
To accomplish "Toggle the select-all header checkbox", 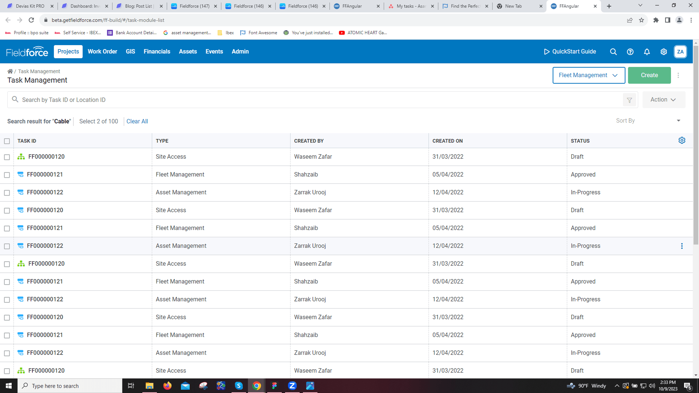I will [x=7, y=141].
